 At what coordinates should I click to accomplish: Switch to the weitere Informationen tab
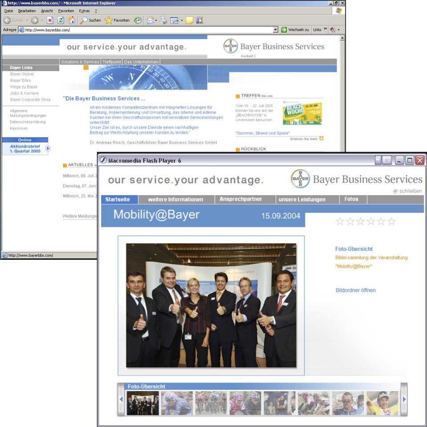pyautogui.click(x=176, y=199)
